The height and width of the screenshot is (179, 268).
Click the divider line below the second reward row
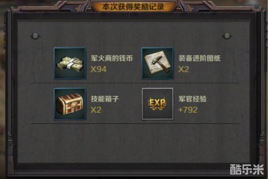[135, 123]
